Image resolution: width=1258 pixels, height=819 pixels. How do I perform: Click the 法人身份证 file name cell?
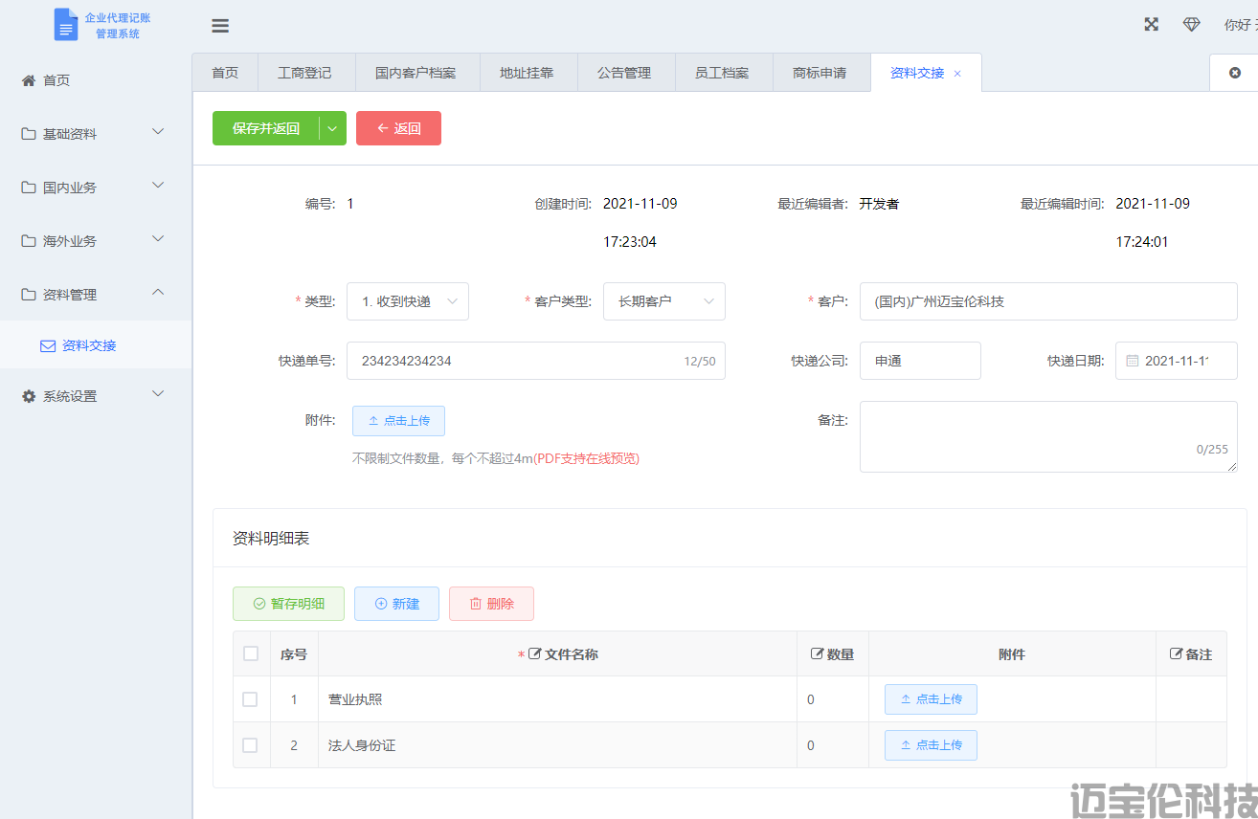557,745
